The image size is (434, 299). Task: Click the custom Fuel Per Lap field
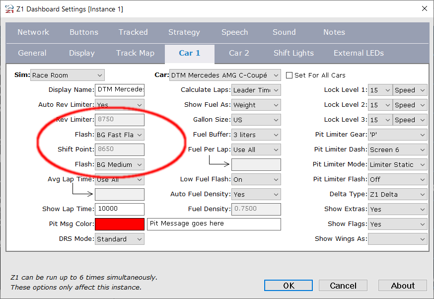256,164
